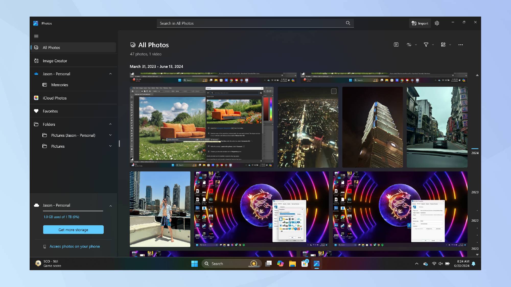Open iCloud Photos section

pyautogui.click(x=54, y=98)
